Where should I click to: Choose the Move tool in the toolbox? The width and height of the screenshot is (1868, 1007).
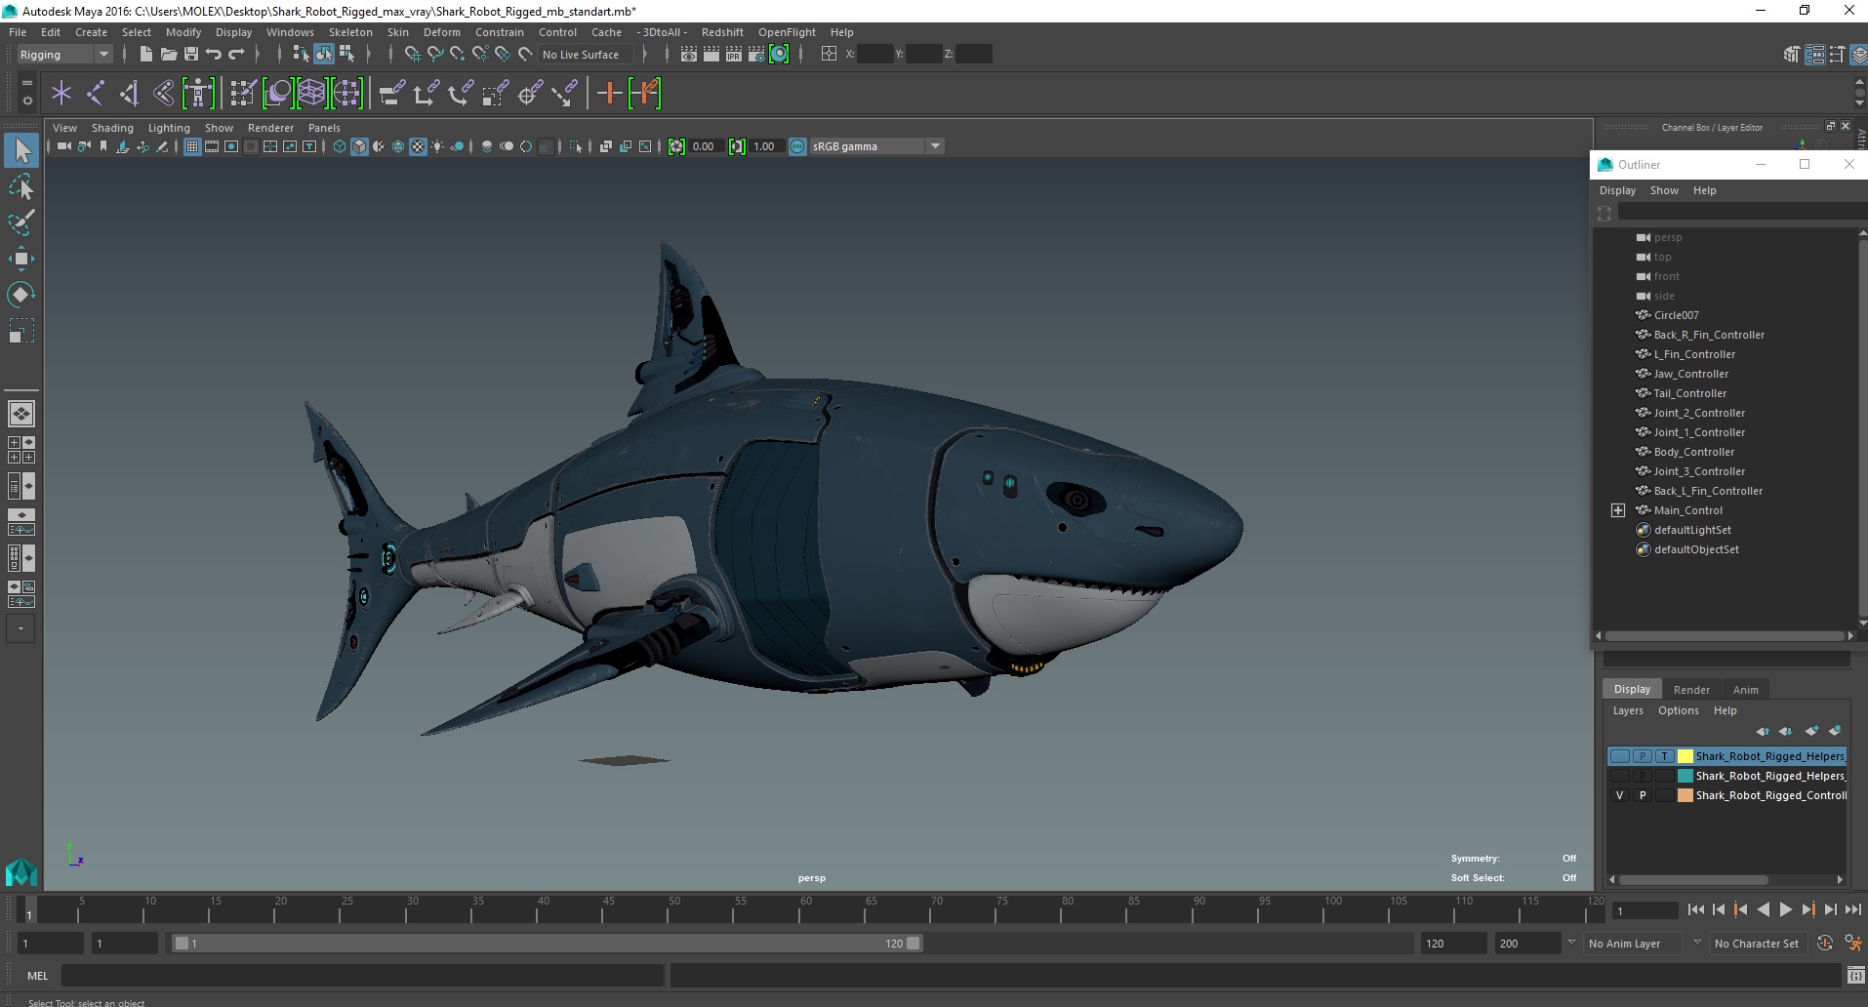click(x=21, y=259)
